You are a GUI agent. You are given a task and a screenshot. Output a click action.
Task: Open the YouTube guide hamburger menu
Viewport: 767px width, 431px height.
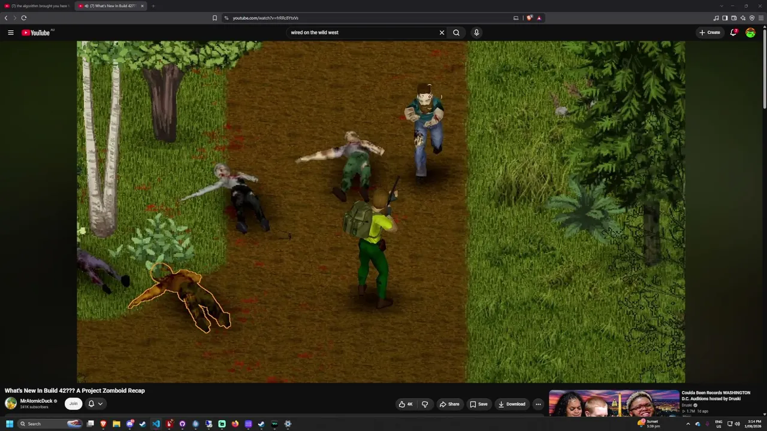[11, 32]
